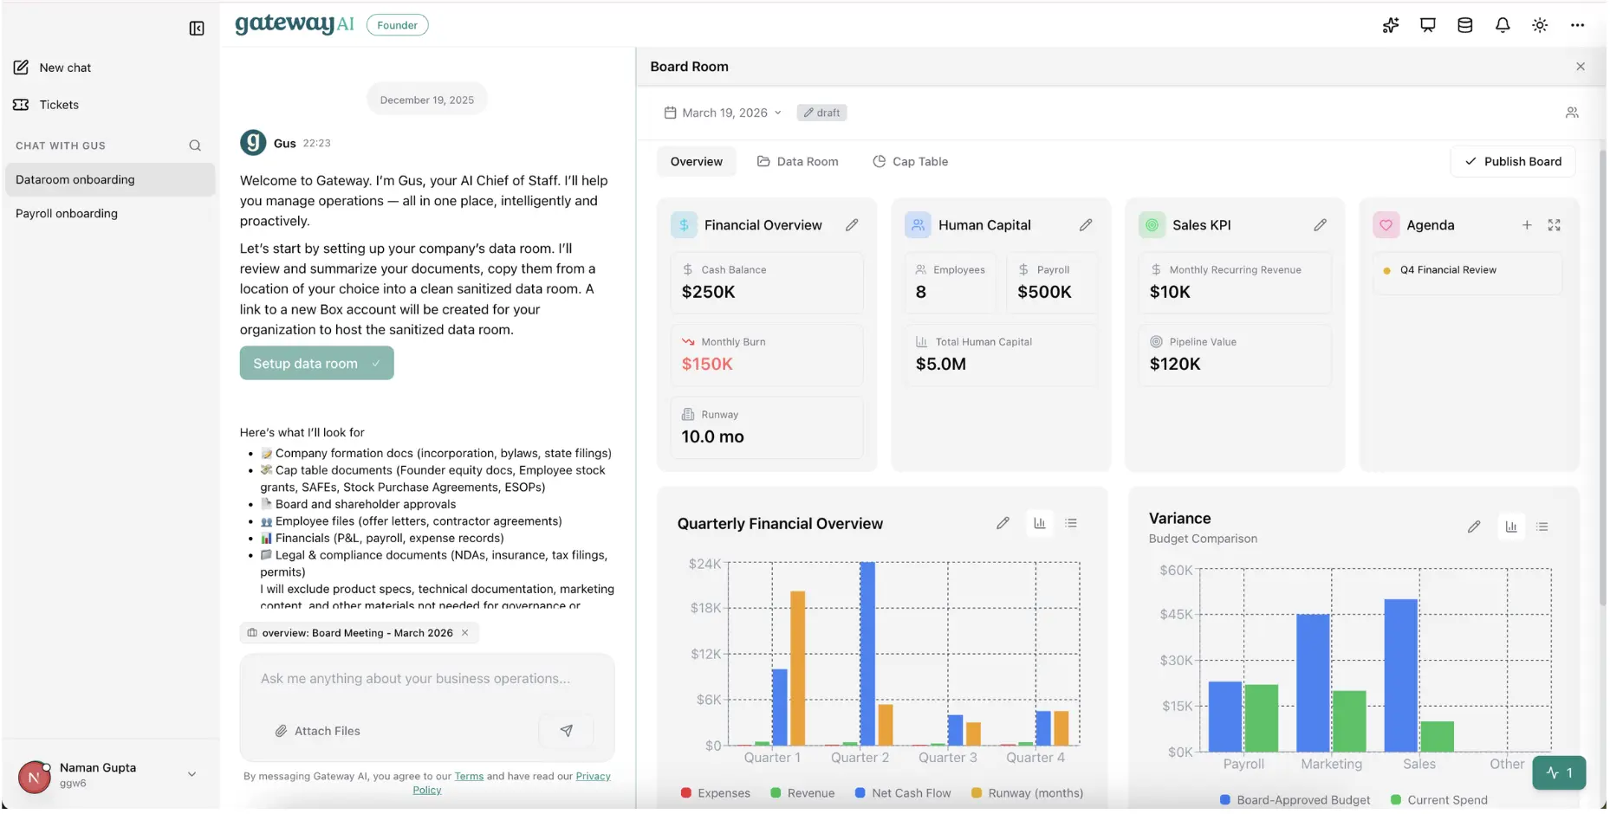The width and height of the screenshot is (1610, 814).
Task: Click the Monthly Recurring Revenue $10K tile
Action: pyautogui.click(x=1235, y=282)
